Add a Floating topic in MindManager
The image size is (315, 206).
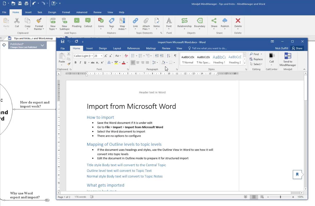76,23
